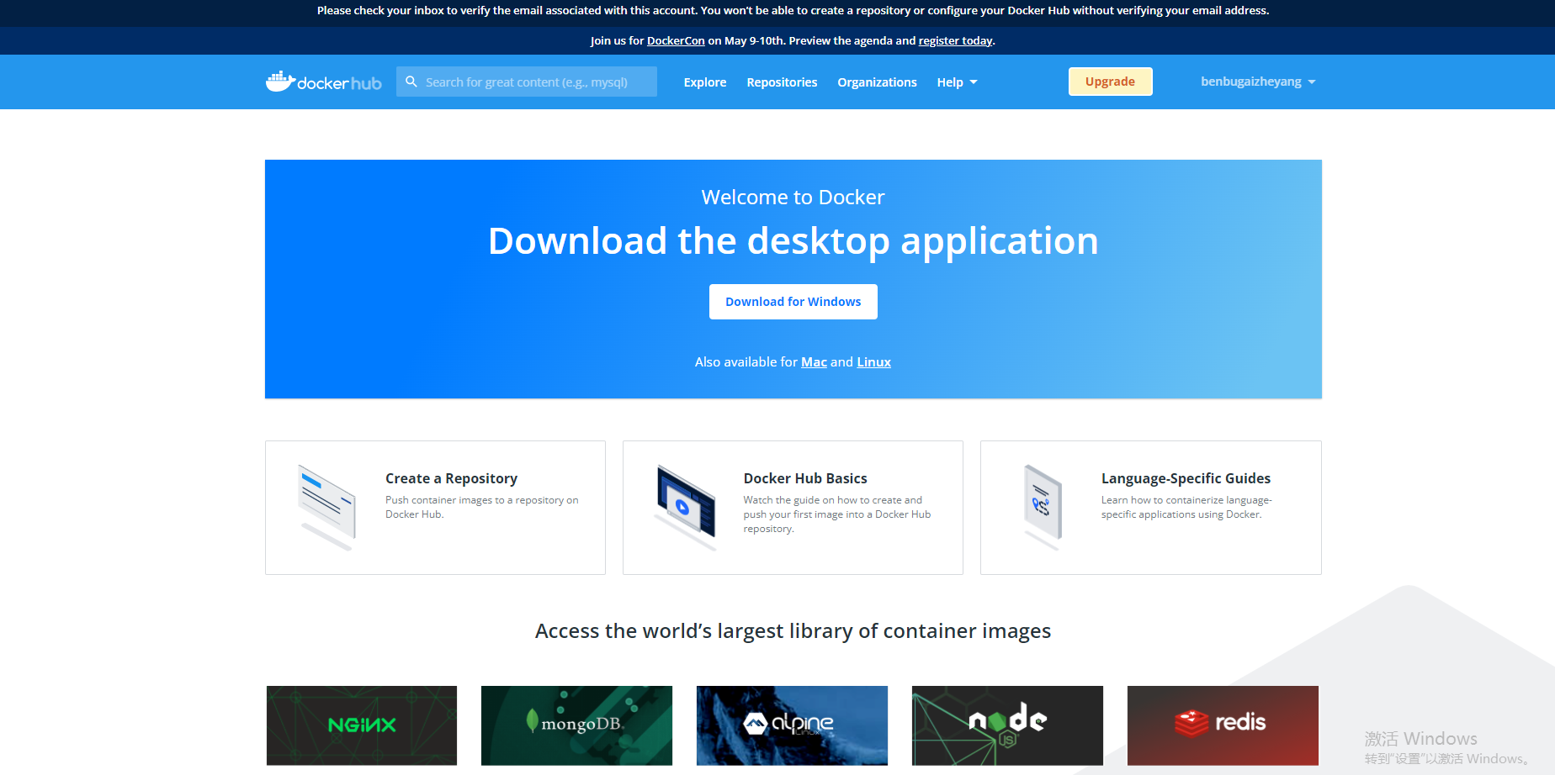
Task: Go to Explore in the navigation
Action: point(705,82)
